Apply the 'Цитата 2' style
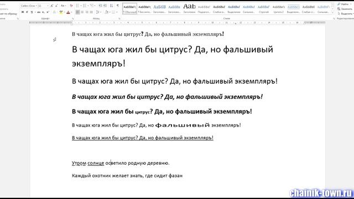The width and height of the screenshot is (354, 199). pos(279,9)
